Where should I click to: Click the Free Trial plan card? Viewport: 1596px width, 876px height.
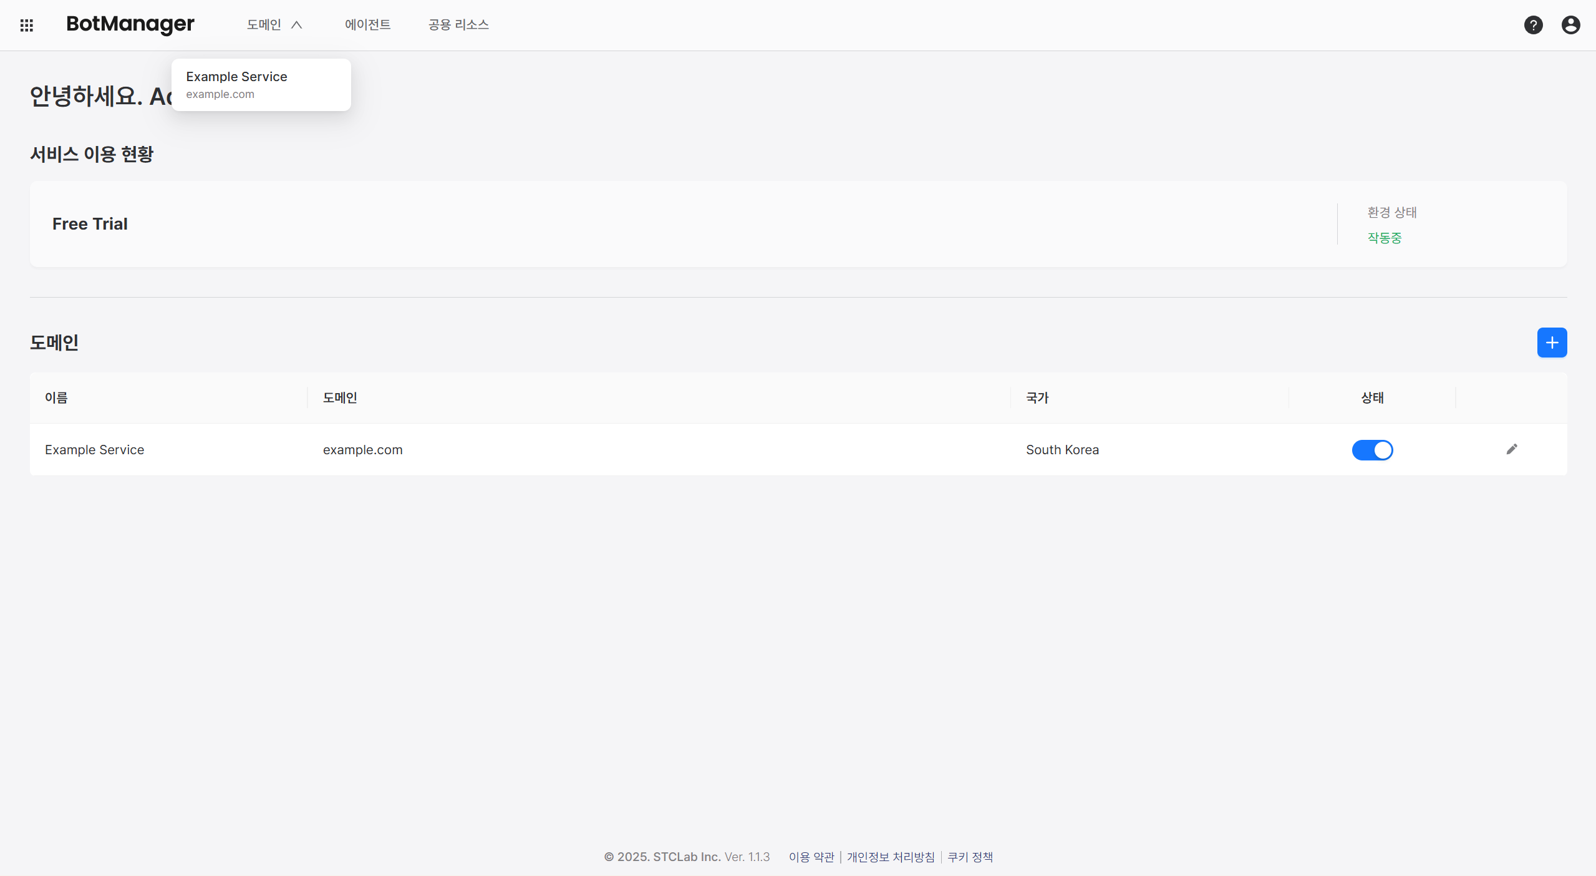tap(90, 223)
